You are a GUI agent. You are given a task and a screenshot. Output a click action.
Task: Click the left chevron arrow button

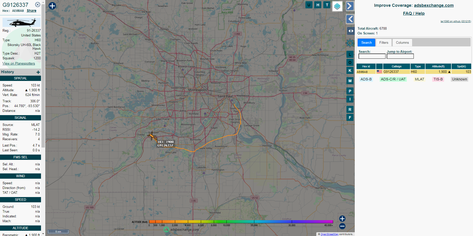[350, 19]
